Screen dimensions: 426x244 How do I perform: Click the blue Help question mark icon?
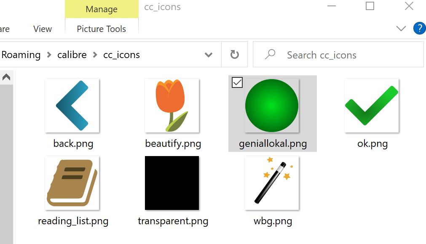[419, 29]
